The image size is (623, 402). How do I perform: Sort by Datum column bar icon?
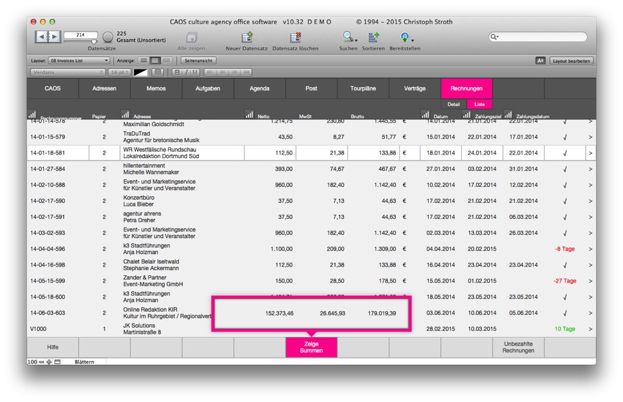coord(425,115)
